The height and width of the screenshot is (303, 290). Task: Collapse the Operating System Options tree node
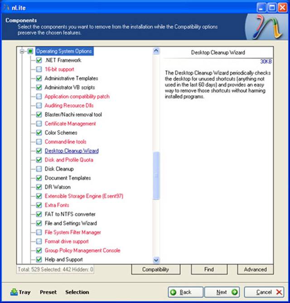click(22, 51)
